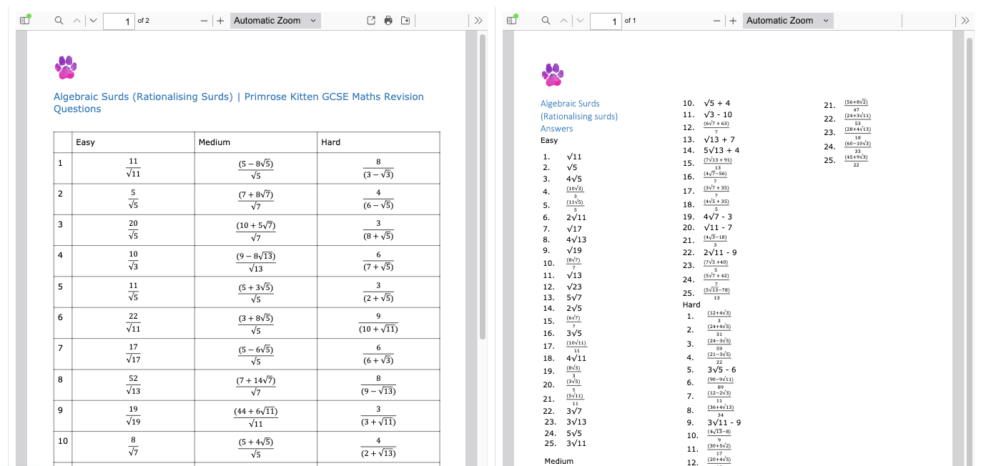Viewport: 981px width, 466px height.
Task: Open a file via the left viewer's open icon
Action: point(371,20)
